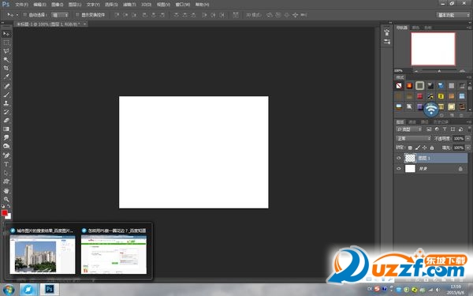Select the Lasso tool
This screenshot has width=473, height=296.
click(x=6, y=51)
